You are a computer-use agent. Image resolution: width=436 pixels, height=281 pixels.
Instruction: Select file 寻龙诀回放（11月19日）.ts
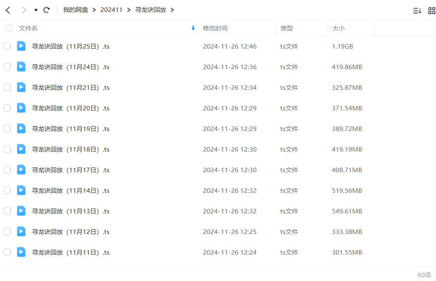71,129
